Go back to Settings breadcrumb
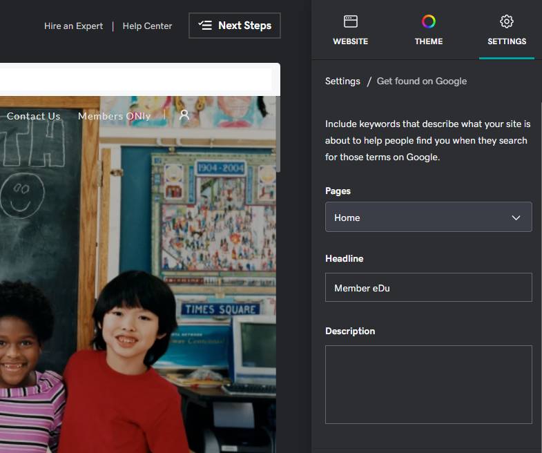Viewport: 542px width, 453px height. click(x=342, y=81)
